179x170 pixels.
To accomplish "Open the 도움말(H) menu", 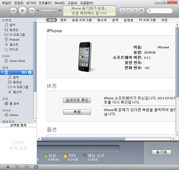I will coord(87,3).
